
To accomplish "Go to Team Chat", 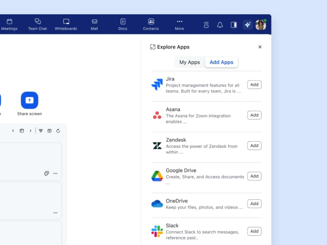I will 37,24.
